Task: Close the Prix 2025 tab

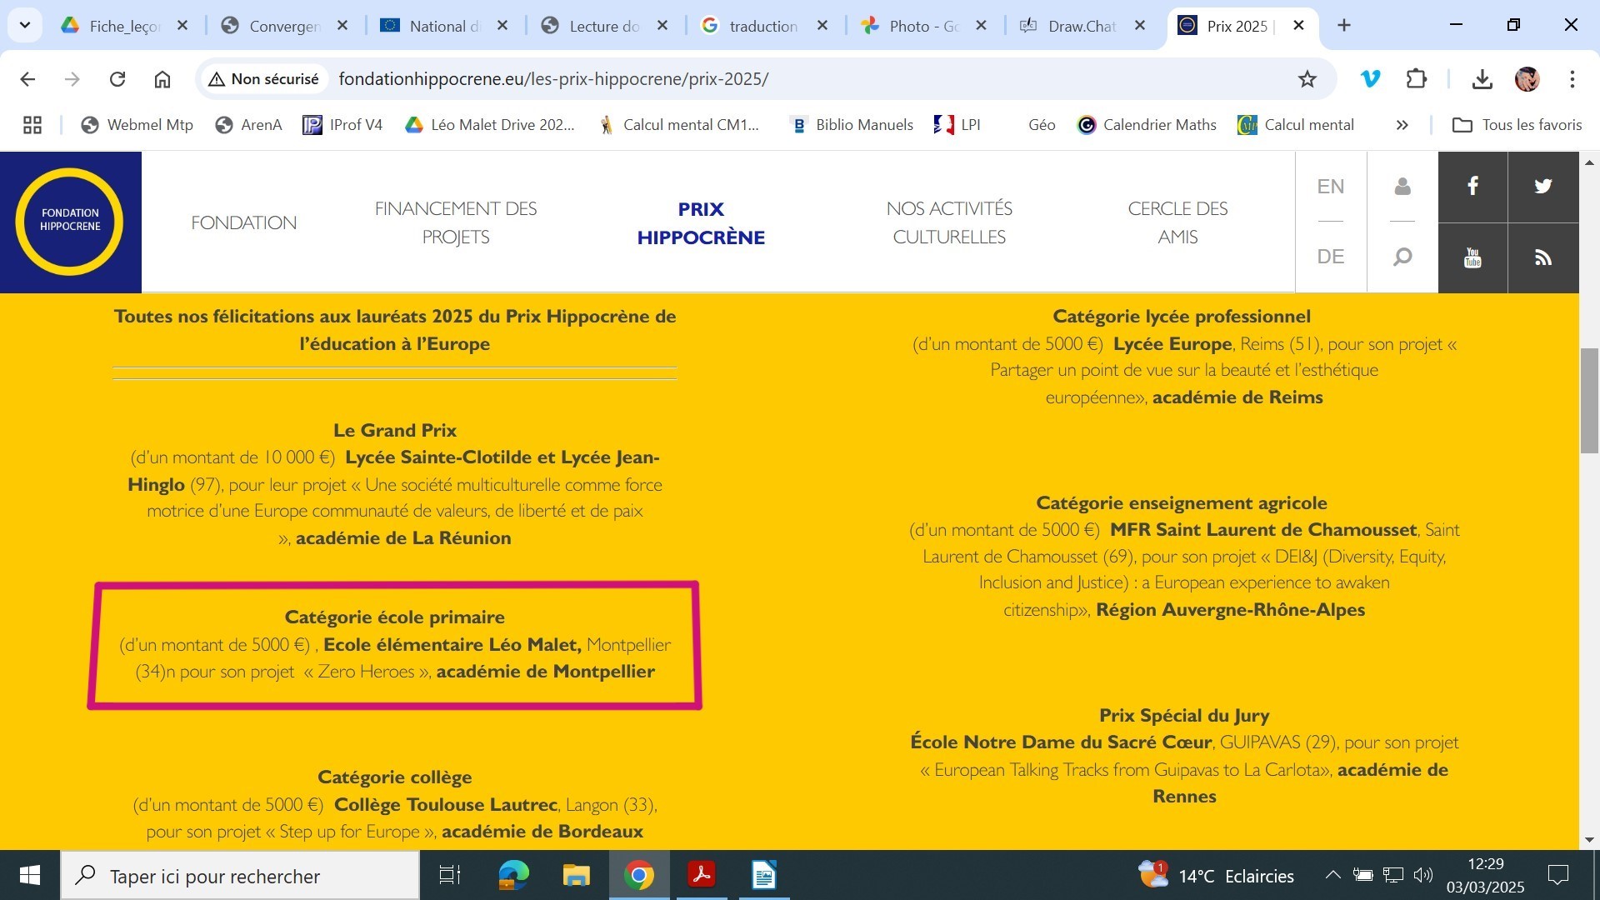Action: click(1298, 26)
